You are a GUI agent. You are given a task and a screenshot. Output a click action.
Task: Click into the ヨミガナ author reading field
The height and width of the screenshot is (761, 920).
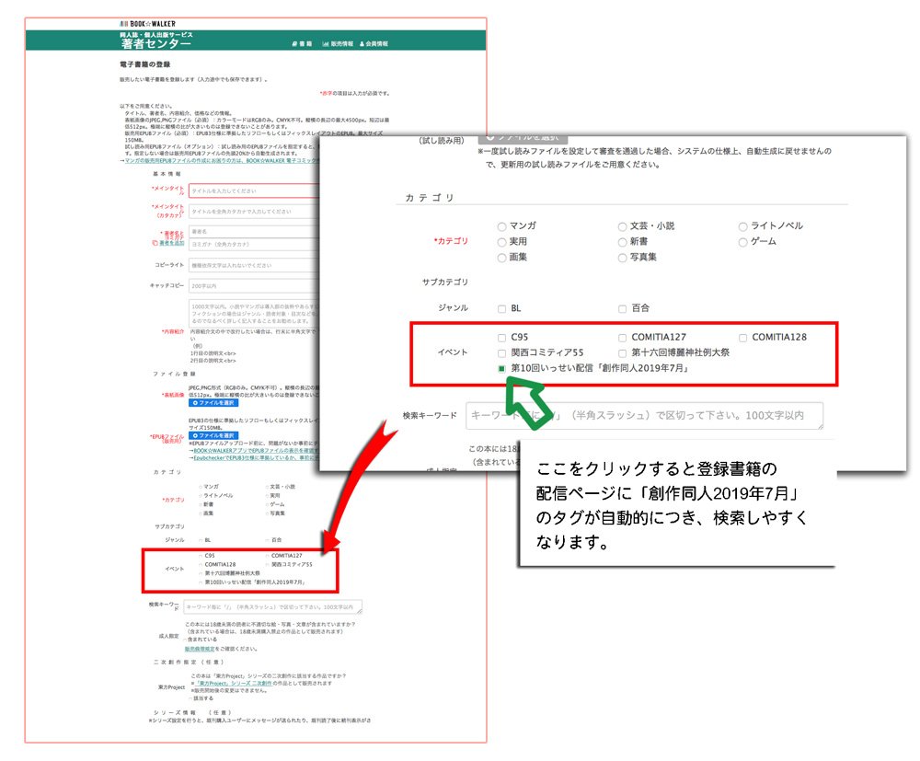pyautogui.click(x=254, y=244)
